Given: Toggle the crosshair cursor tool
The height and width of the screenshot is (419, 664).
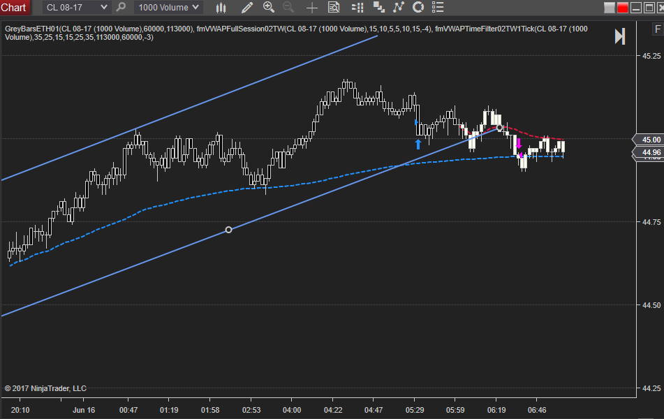Looking at the screenshot, I should (311, 7).
